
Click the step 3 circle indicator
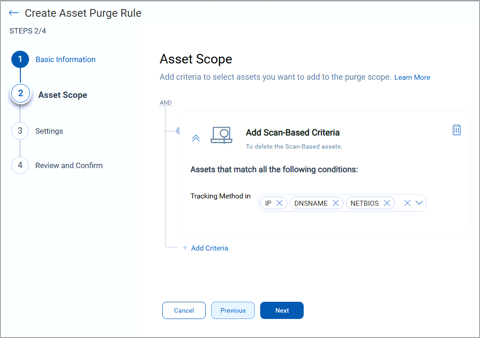point(20,131)
